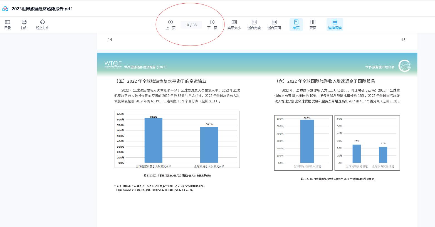Click the 58.7% tourism revenue growth bar
Viewport: 435px width, 227px height.
pyautogui.click(x=307, y=141)
